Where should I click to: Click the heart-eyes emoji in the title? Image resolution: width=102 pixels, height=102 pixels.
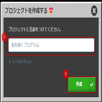pos(51,11)
